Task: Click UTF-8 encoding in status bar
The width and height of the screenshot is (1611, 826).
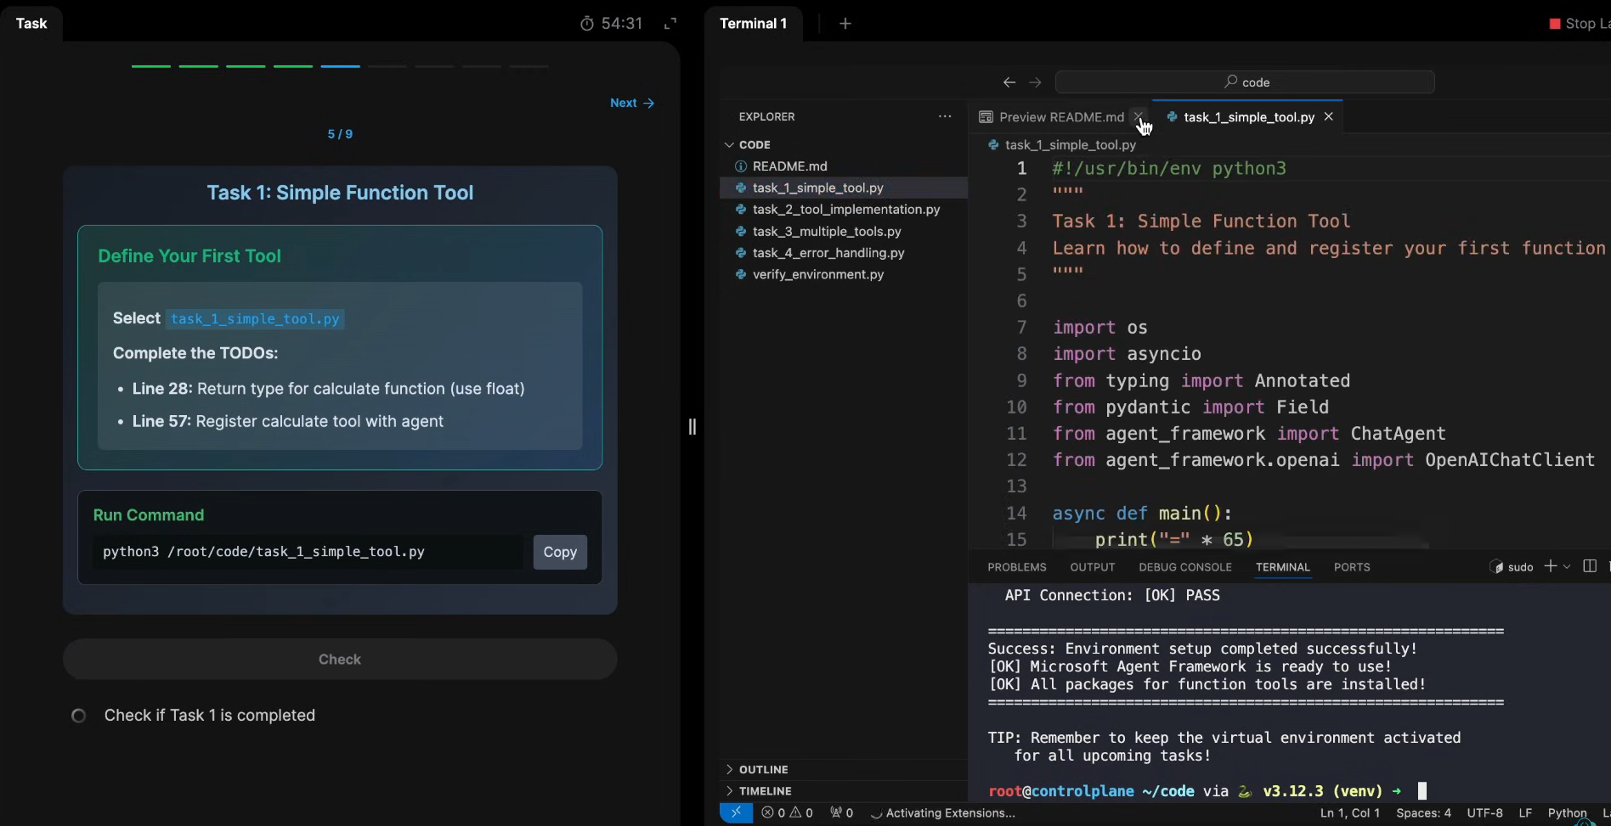Action: (x=1484, y=812)
